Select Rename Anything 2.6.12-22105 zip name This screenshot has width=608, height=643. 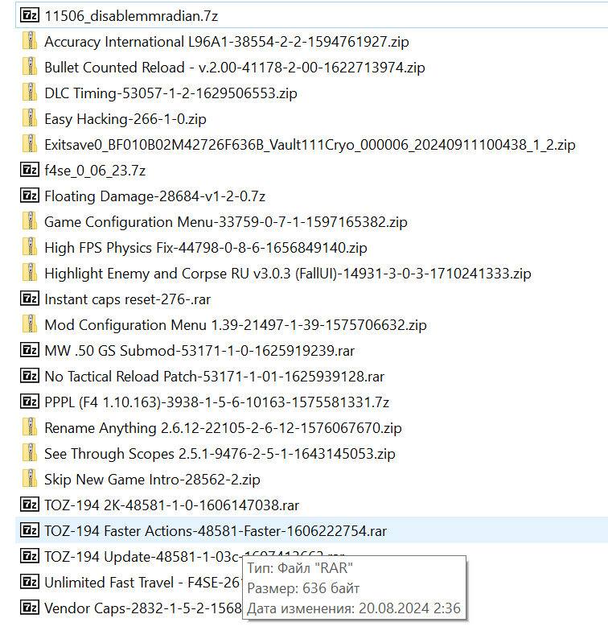223,428
